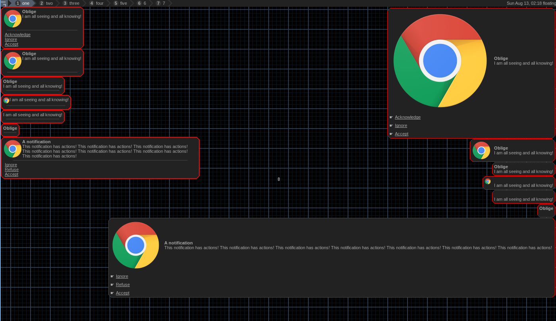Screen dimensions: 556x321
Task: Click Chrome icon in compact Oblige notification with Acknowledge action
Action: [x=13, y=19]
